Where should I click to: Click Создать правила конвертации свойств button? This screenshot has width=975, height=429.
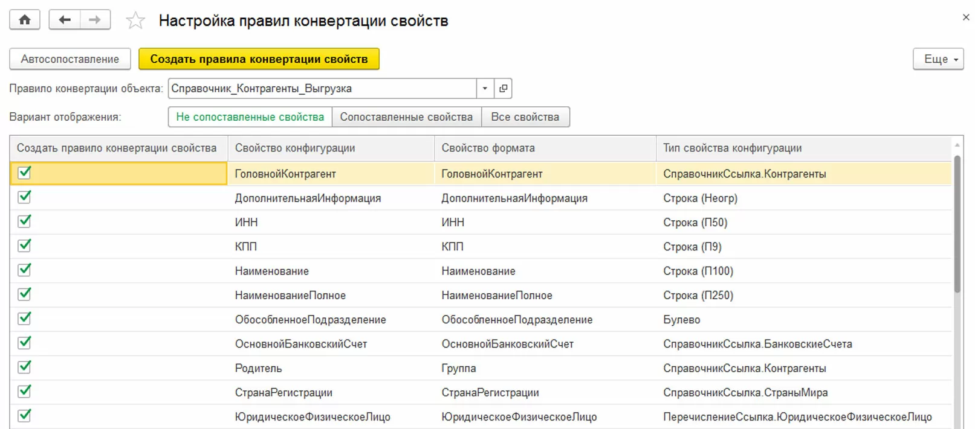click(259, 59)
